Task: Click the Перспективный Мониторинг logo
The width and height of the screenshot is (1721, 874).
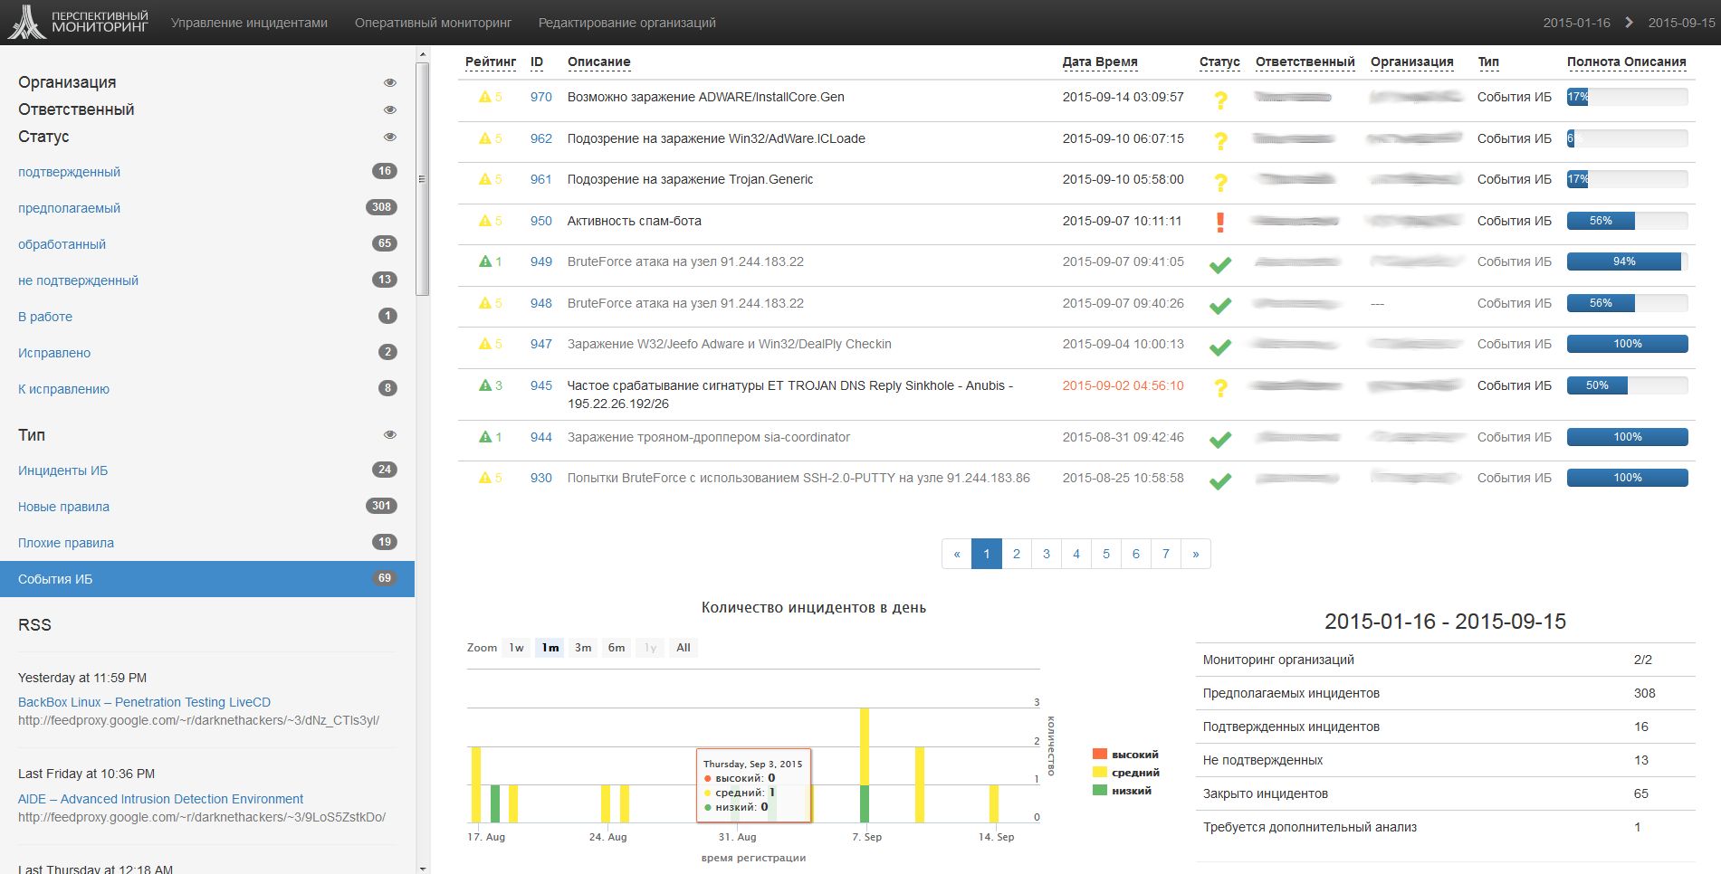Action: click(x=78, y=23)
